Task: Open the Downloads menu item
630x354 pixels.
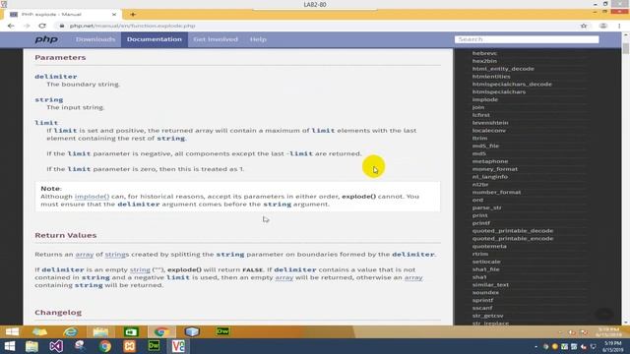Action: [95, 39]
